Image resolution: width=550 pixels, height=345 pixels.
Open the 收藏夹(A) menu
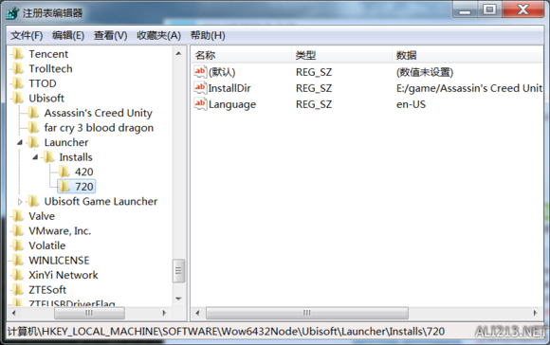pyautogui.click(x=158, y=35)
